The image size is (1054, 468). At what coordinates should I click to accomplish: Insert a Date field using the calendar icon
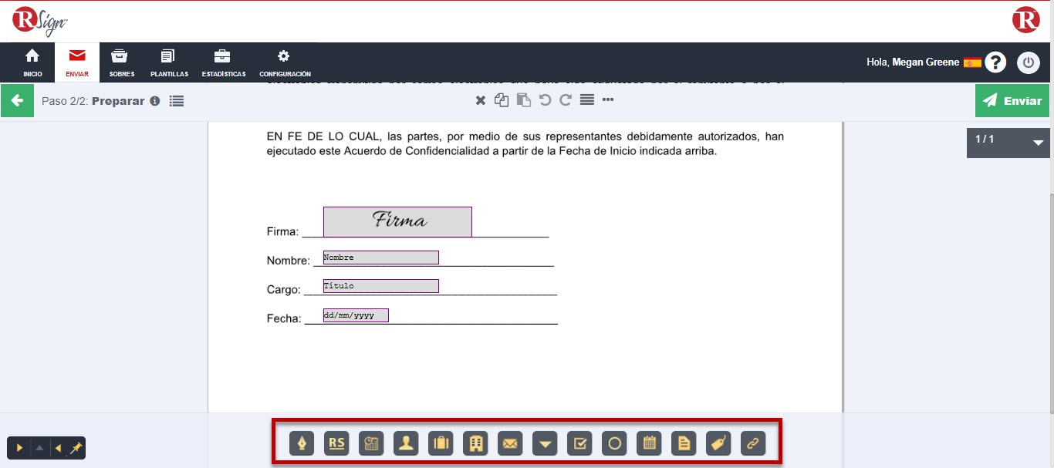pos(648,443)
